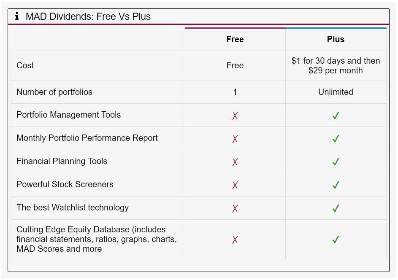Click red X for Cutting Edge Equity Database

(x=235, y=240)
